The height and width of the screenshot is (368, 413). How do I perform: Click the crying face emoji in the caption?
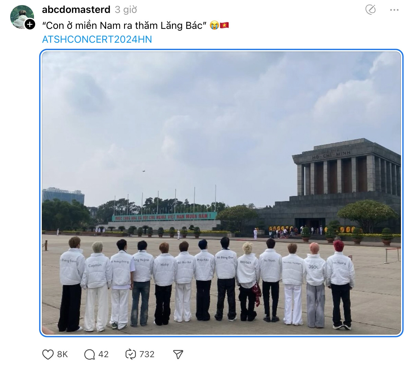pyautogui.click(x=214, y=25)
